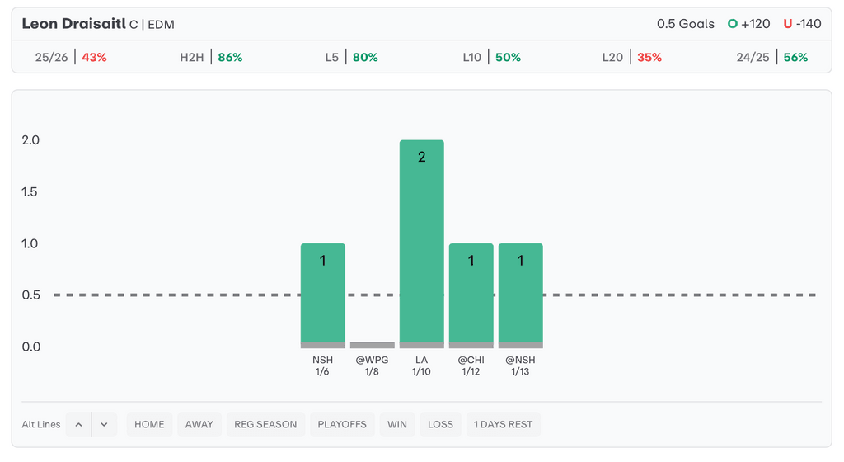Click the NSH 1/6 game bar
Screen dimensions: 844x462
pos(323,295)
